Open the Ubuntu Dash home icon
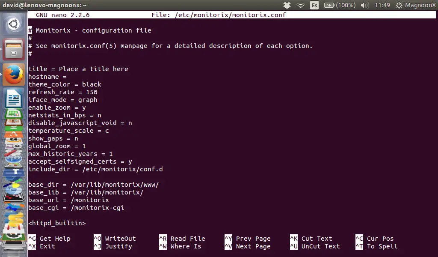This screenshot has height=257, width=438. pos(13,24)
